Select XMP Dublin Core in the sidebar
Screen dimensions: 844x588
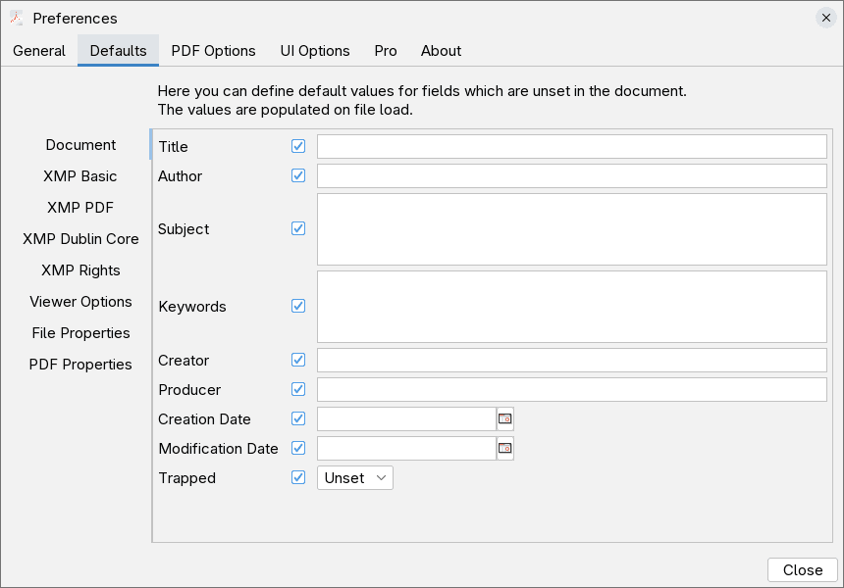pos(80,239)
